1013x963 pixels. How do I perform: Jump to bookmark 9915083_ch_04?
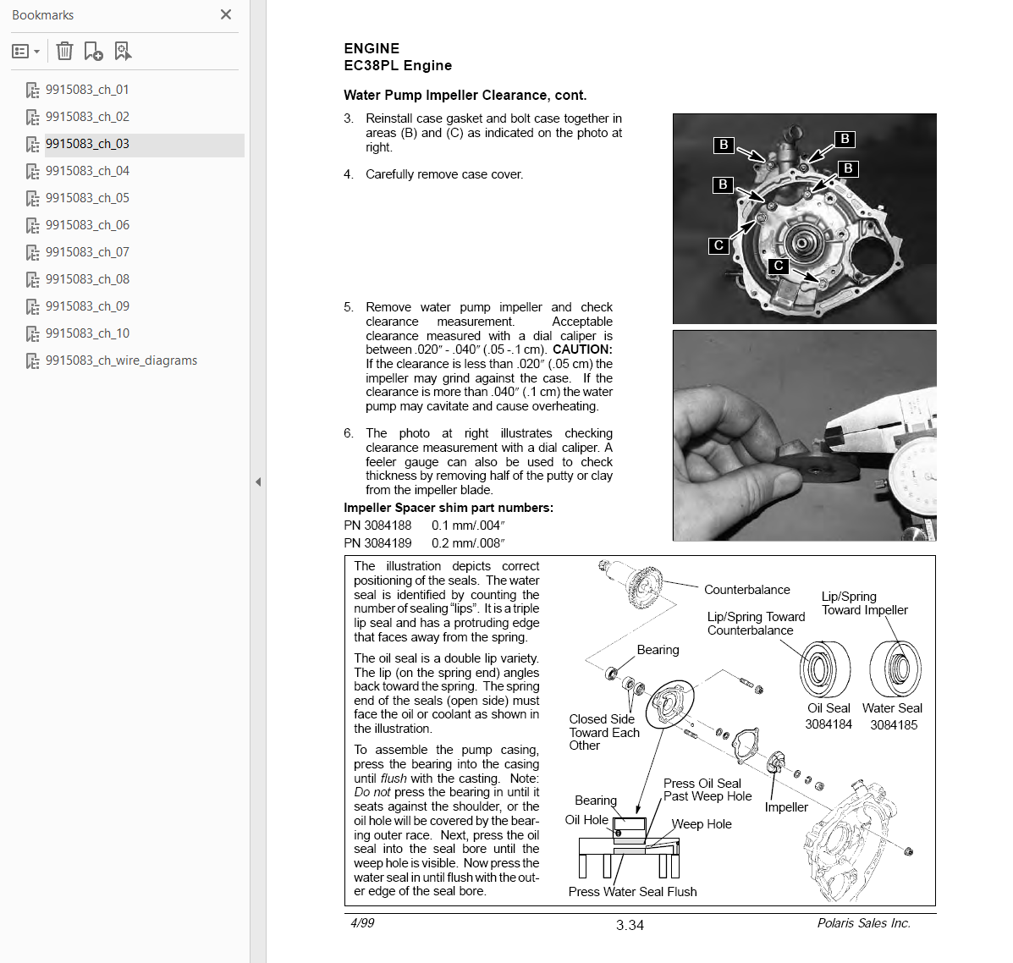(87, 171)
